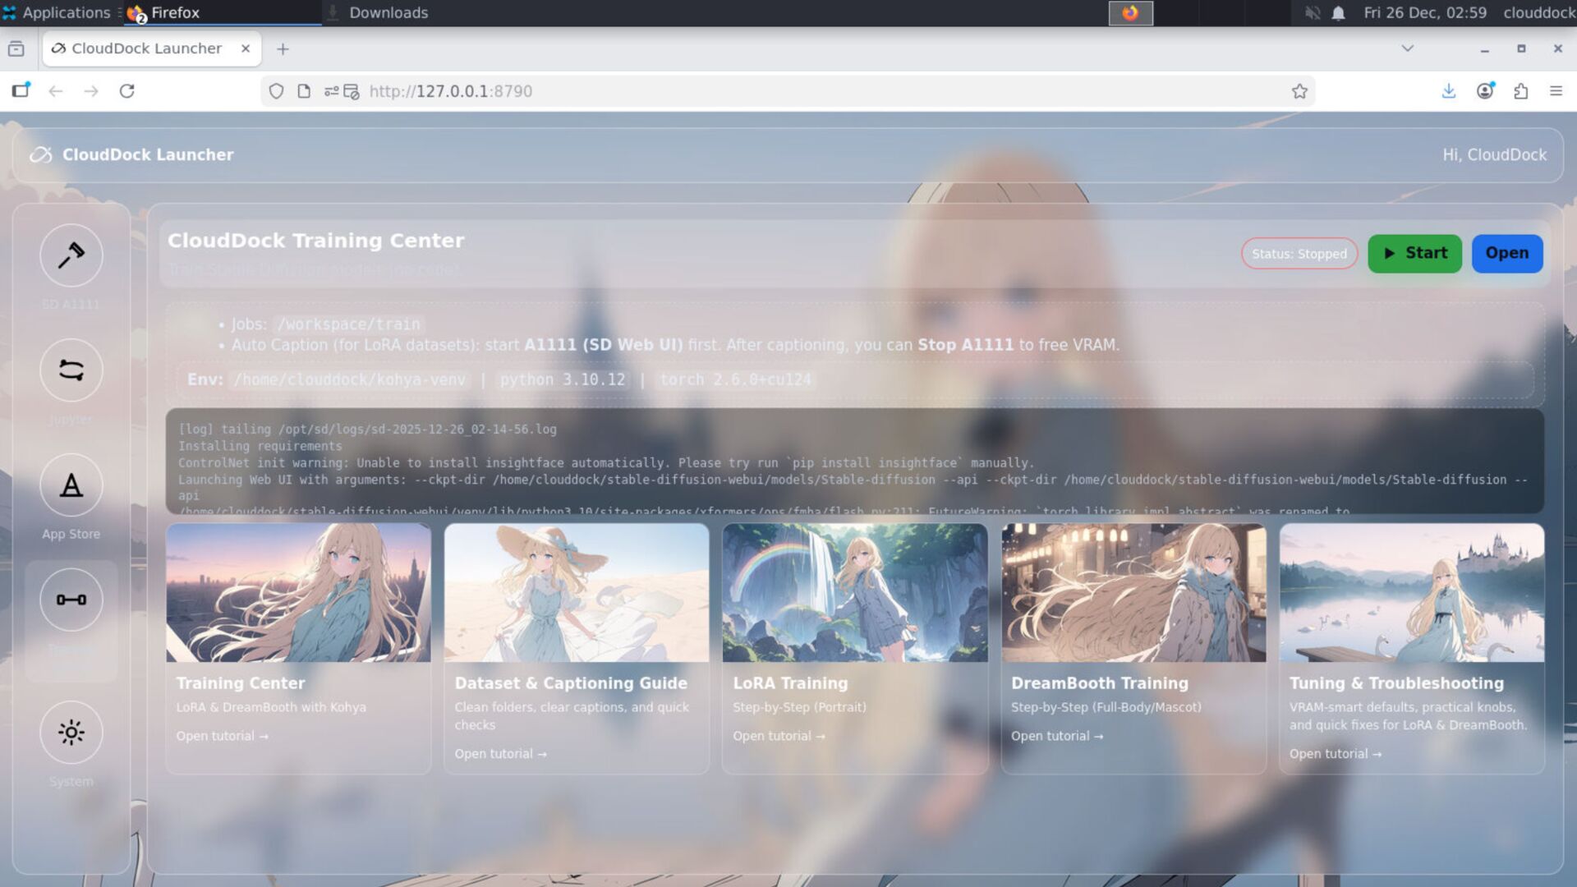Toggle the bookmark star for this page
This screenshot has height=887, width=1577.
click(x=1300, y=91)
